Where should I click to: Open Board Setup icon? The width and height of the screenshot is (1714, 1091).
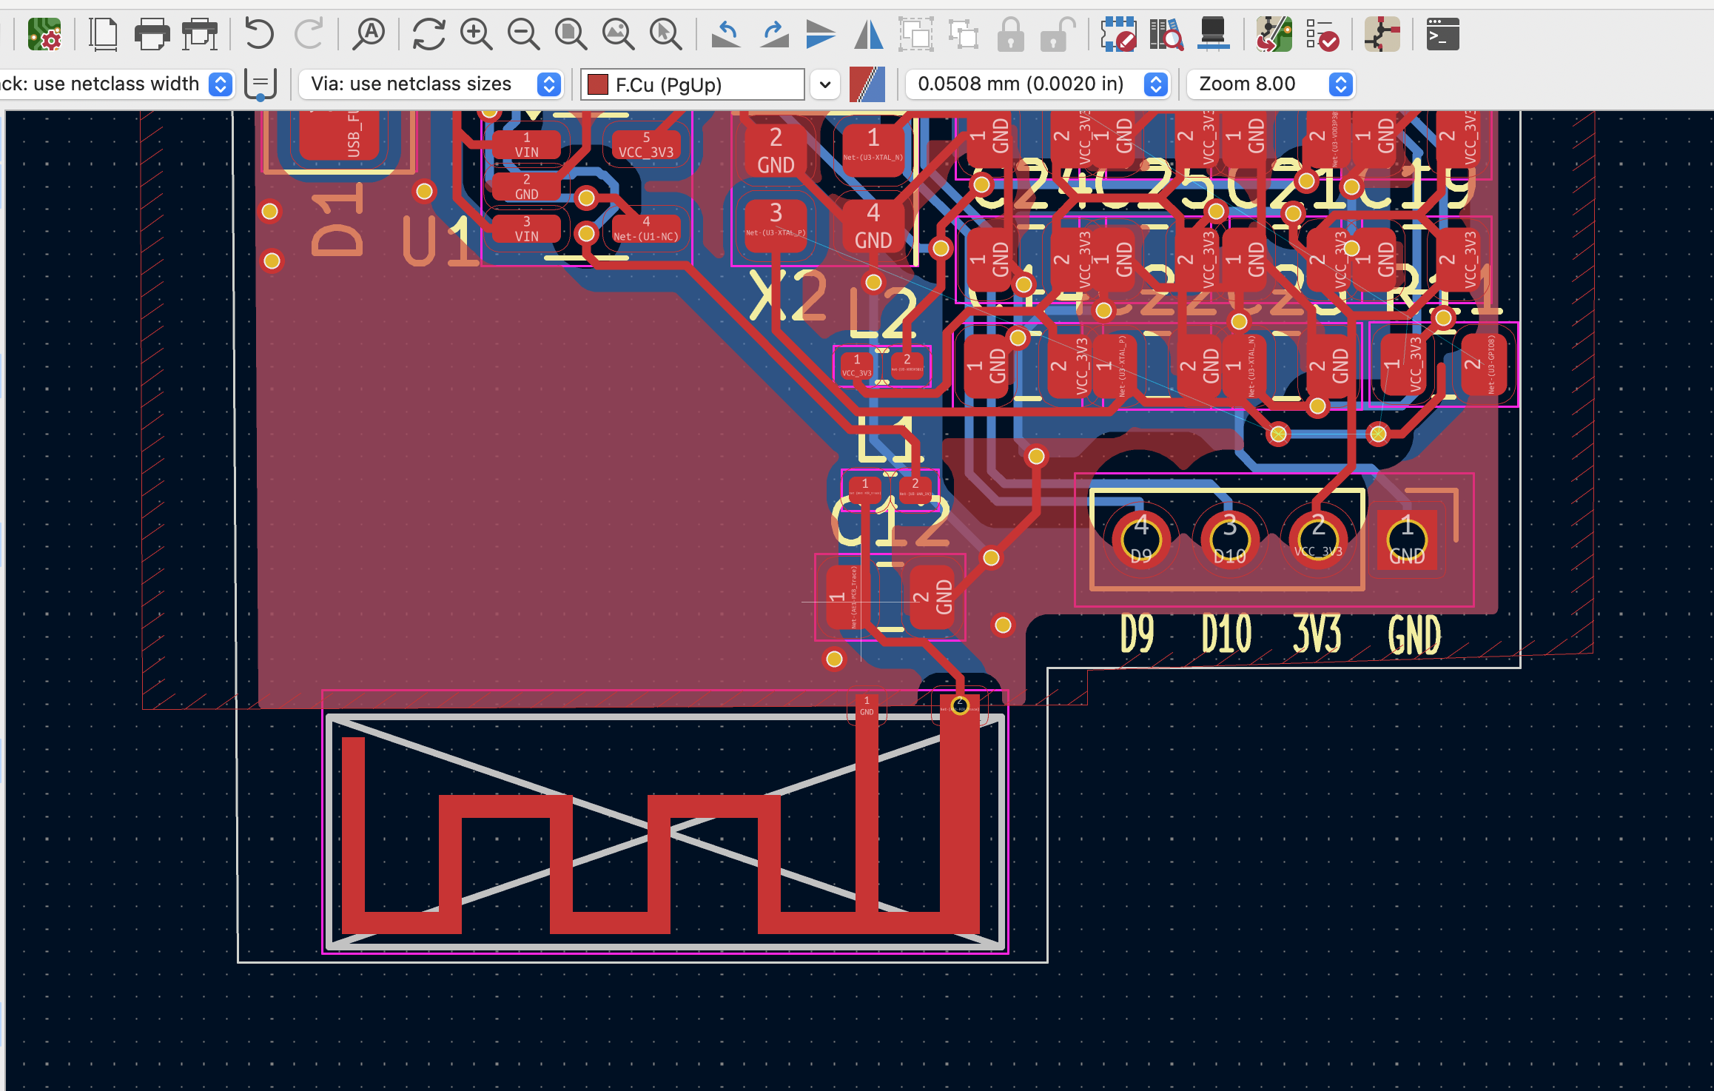[44, 34]
